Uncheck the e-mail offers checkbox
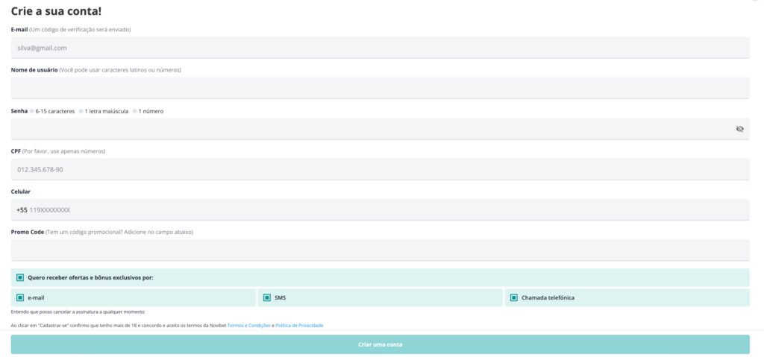 pyautogui.click(x=20, y=297)
